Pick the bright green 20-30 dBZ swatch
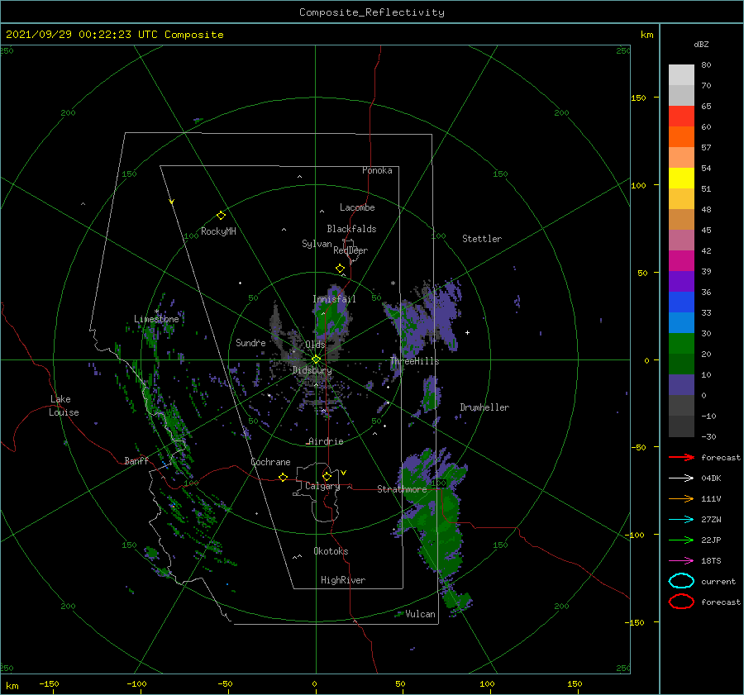744x695 pixels. point(681,344)
